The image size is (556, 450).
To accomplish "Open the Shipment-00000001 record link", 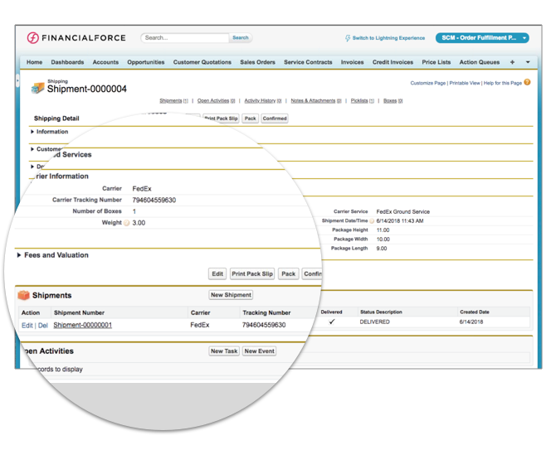I will 83,325.
